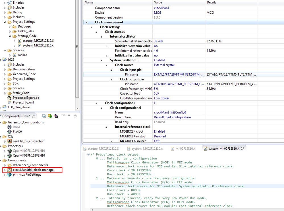Click the RAM configuration gear icon
Image resolution: width=284 pixels, height=211 pixels.
click(x=9, y=127)
